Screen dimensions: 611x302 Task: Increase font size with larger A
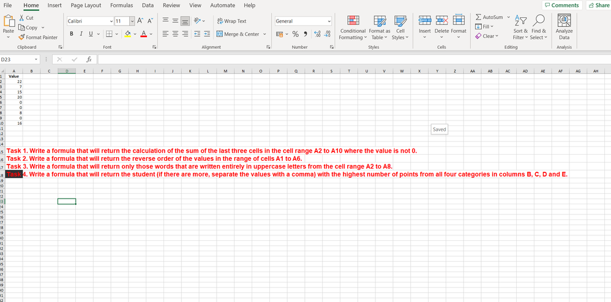click(141, 21)
